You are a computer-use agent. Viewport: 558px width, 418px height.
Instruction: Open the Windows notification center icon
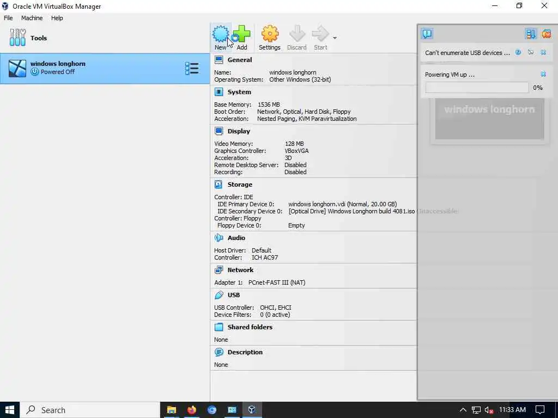tap(540, 410)
